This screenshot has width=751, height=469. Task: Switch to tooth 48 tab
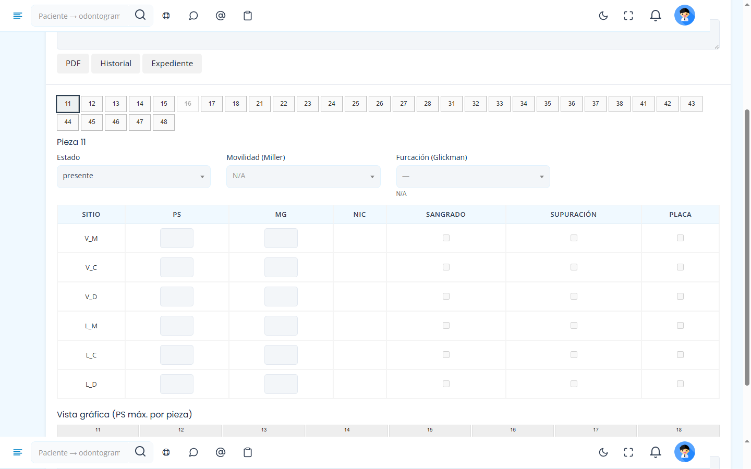pos(164,122)
